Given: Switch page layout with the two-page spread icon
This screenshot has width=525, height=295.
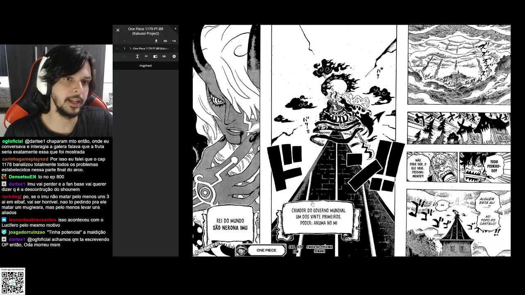Looking at the screenshot, I should [x=155, y=57].
